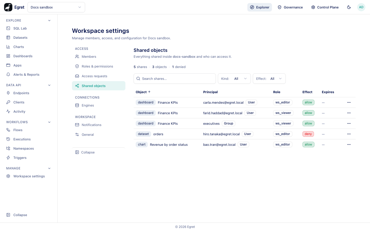The image size is (370, 231).
Task: Click ws_editor role for carla.mendes
Action: click(283, 102)
